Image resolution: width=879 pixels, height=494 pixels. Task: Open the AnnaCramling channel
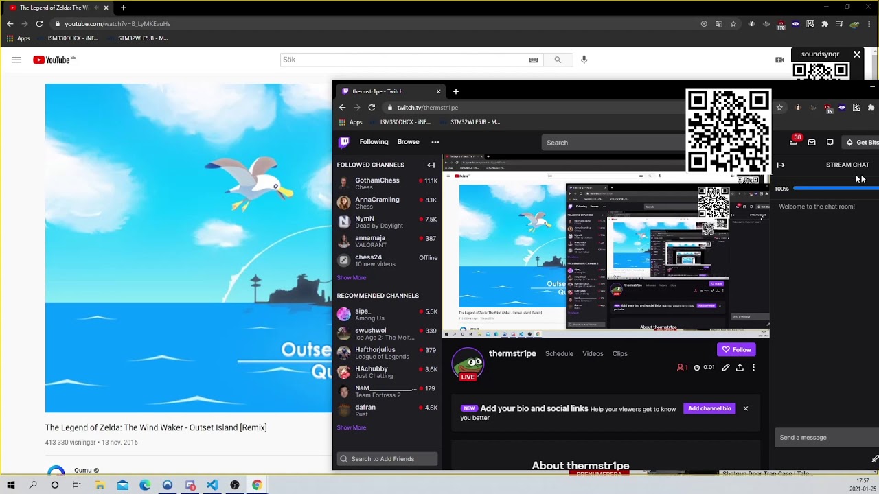387,202
